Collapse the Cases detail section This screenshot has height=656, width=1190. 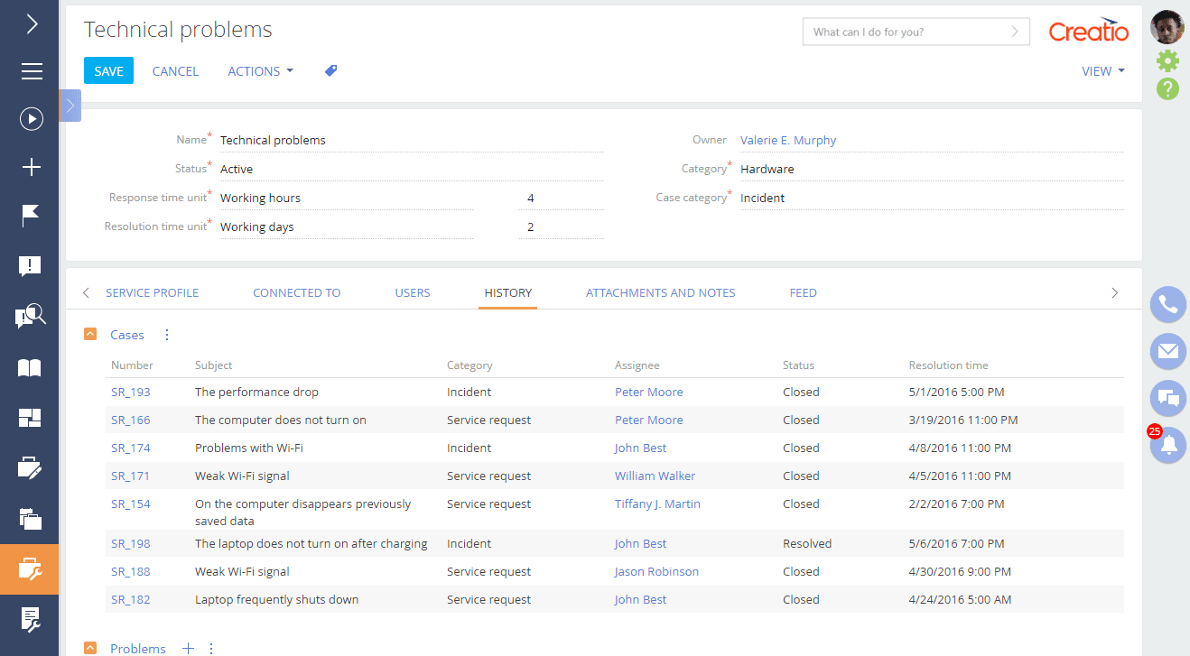[x=90, y=335]
